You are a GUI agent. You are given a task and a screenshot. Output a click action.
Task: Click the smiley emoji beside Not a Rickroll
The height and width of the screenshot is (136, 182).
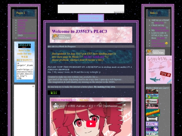pos(166,43)
